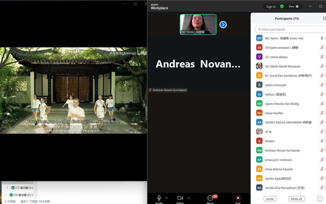
Task: Select Andreas Novan Kurniawan in participants list
Action: tap(282, 150)
